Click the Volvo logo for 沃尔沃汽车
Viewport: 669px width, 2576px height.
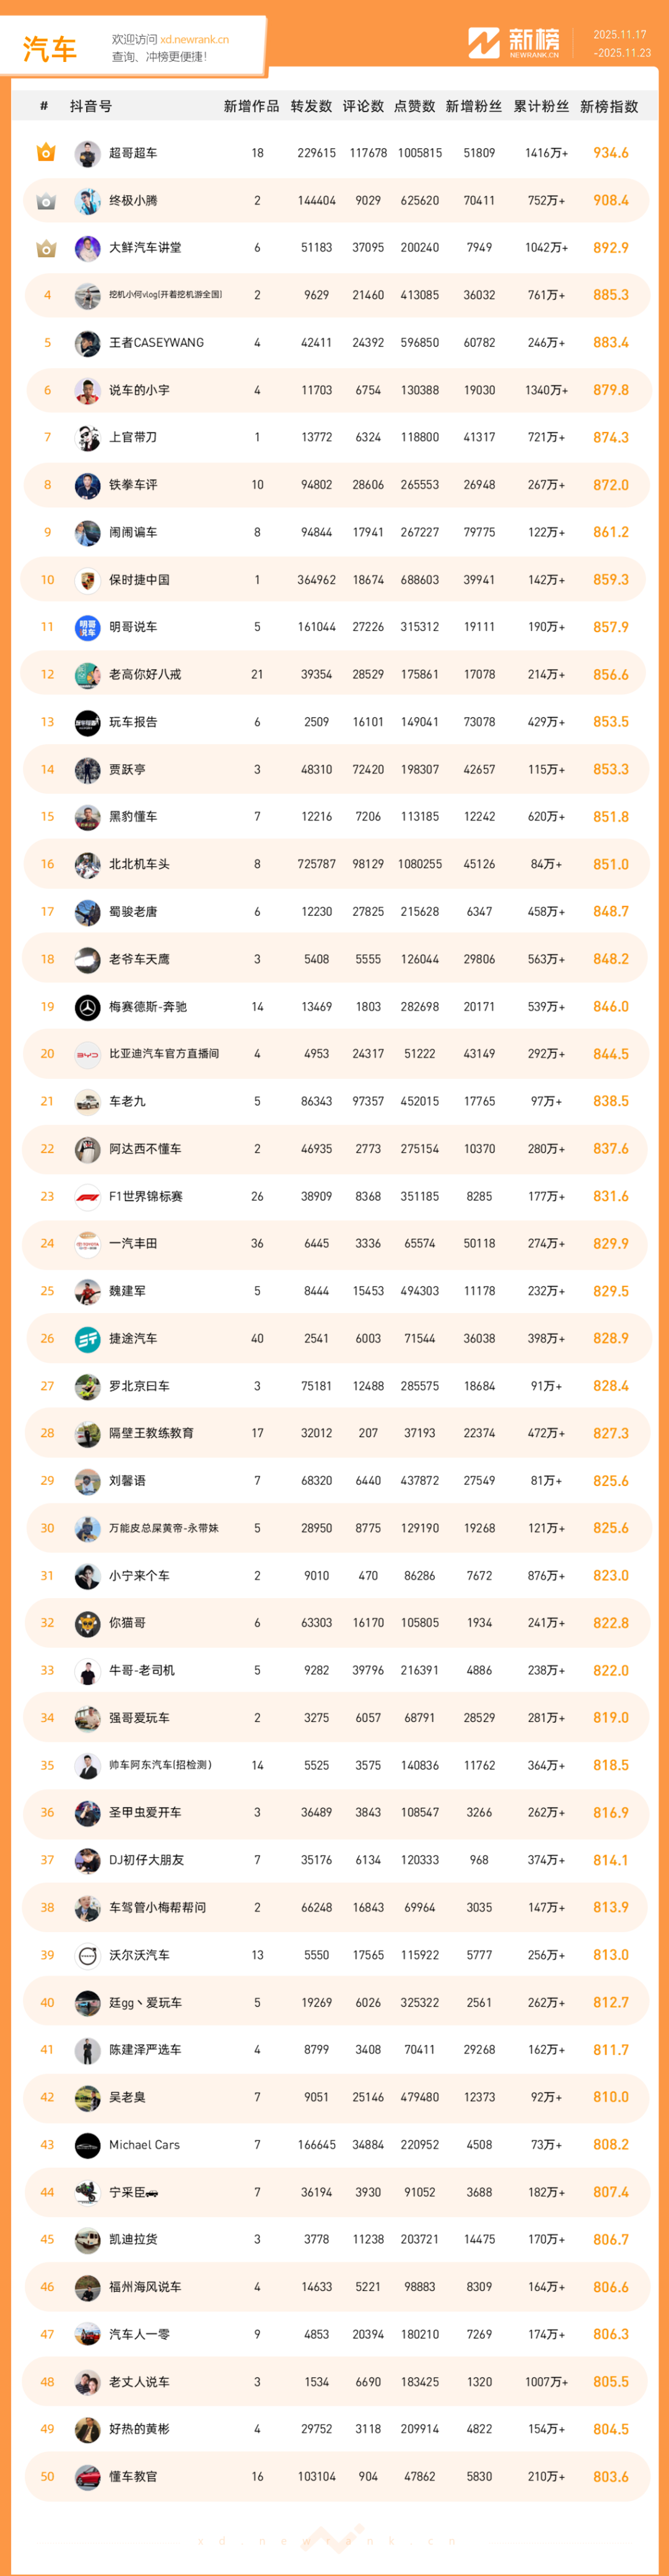[87, 1955]
